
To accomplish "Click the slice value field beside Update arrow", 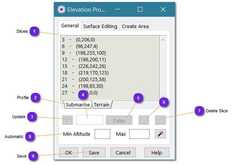I will [90, 120].
